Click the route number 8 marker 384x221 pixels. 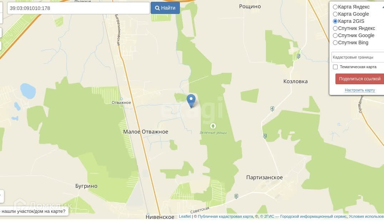tap(236, 196)
